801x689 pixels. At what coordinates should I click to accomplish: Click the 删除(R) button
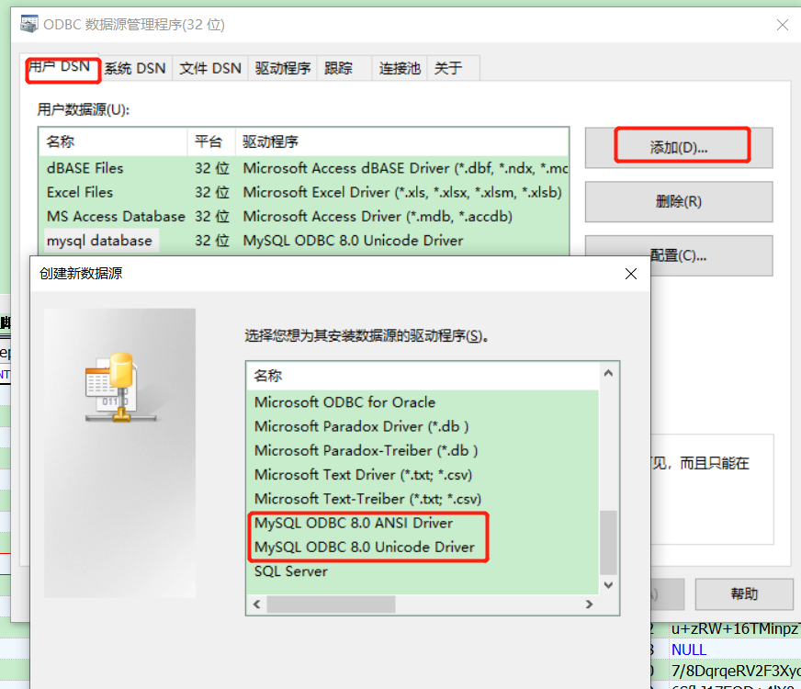[678, 201]
